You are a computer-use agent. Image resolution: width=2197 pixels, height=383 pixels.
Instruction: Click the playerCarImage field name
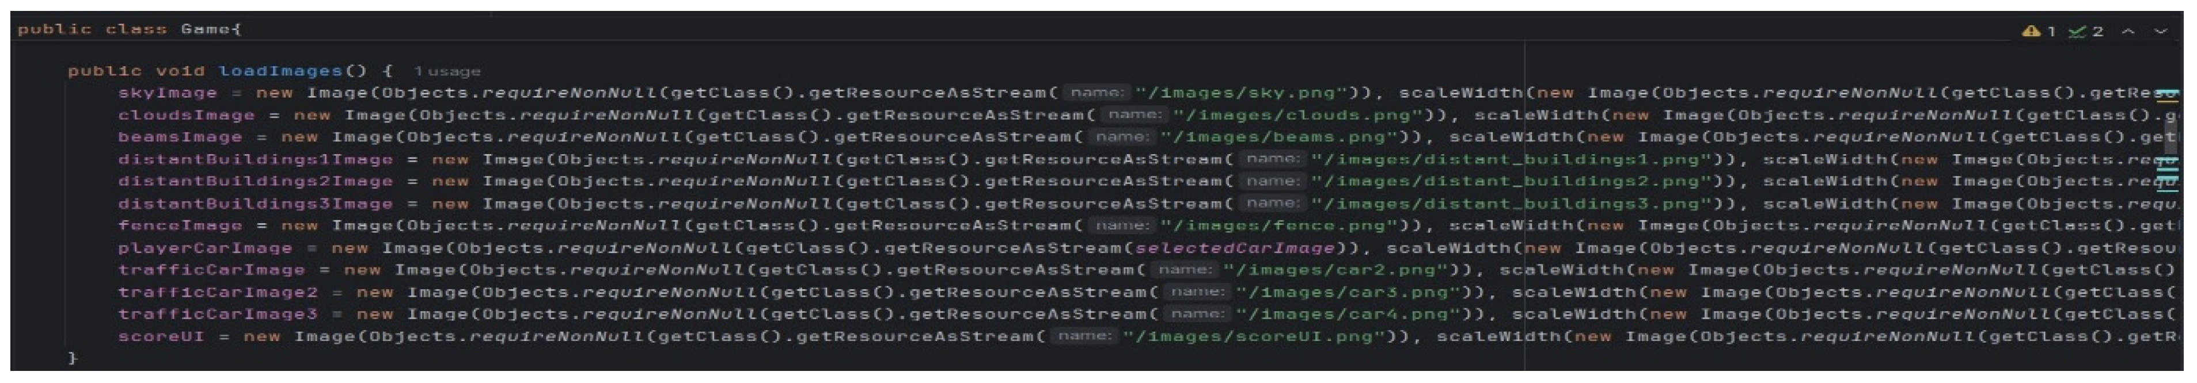204,248
